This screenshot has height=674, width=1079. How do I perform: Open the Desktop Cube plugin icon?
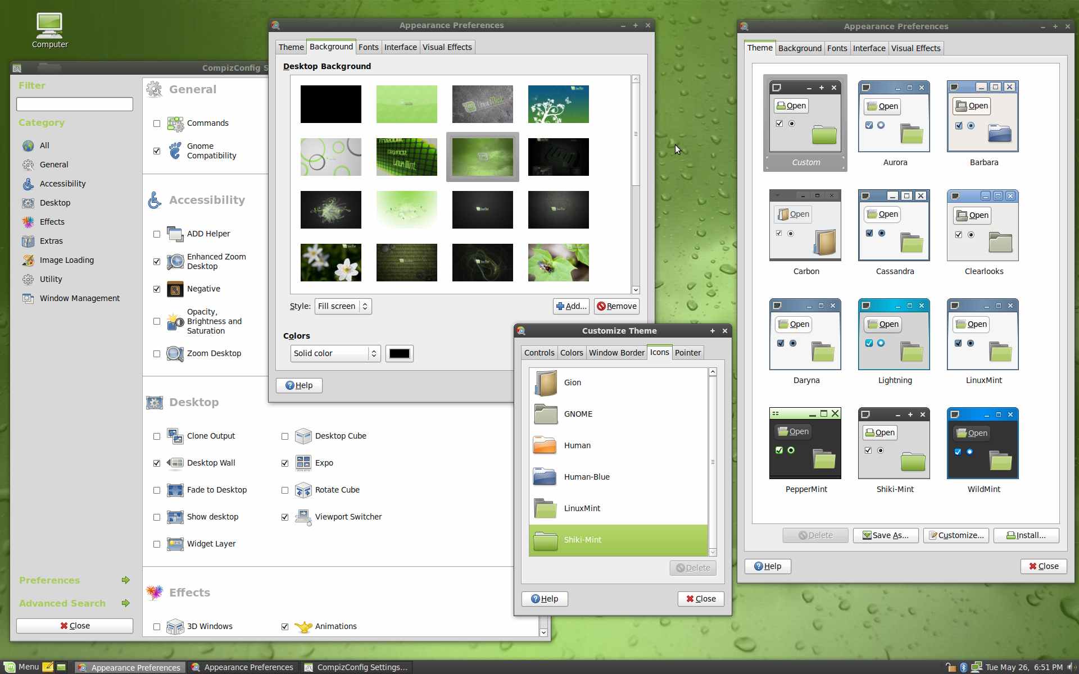303,436
